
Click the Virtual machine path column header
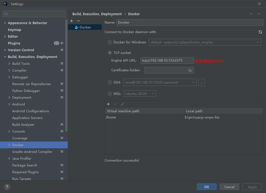[x=144, y=111]
